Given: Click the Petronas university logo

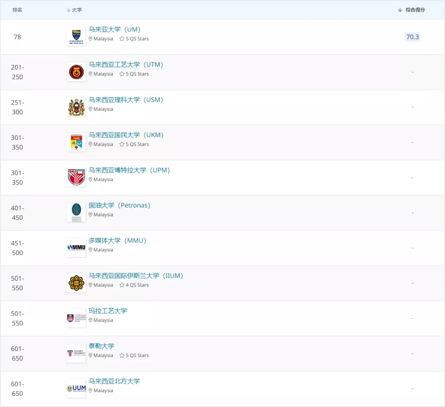Looking at the screenshot, I should [x=76, y=213].
